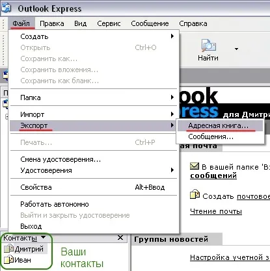Click the envelope icon beside inbox text

195,166
